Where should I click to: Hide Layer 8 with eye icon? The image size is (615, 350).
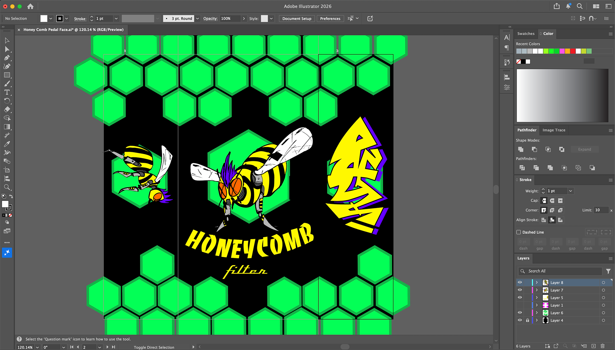tap(520, 283)
